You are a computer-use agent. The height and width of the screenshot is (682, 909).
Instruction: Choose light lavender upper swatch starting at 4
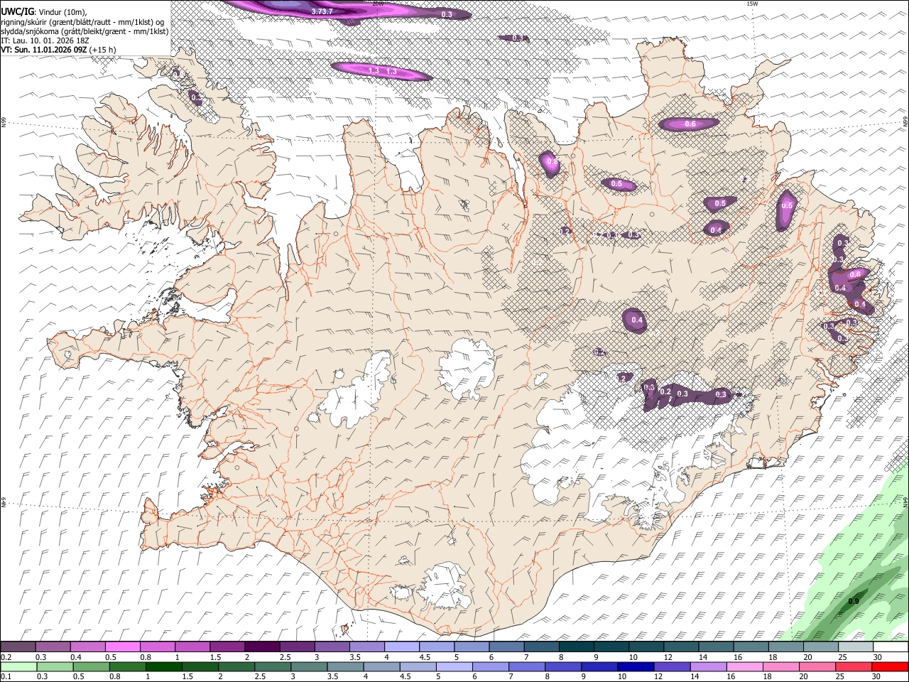click(401, 647)
